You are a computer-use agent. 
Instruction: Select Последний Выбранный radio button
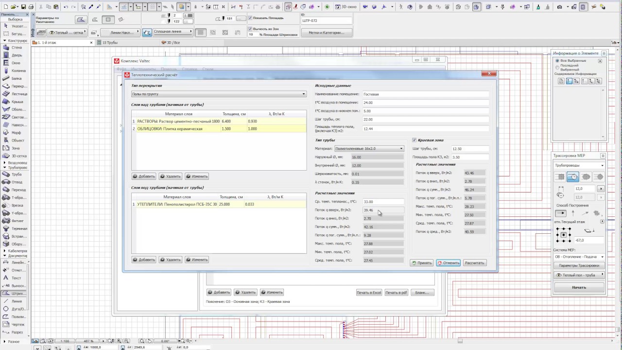558,67
